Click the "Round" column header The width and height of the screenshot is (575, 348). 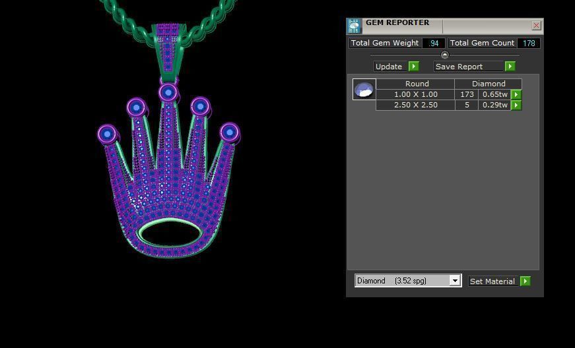(x=415, y=84)
